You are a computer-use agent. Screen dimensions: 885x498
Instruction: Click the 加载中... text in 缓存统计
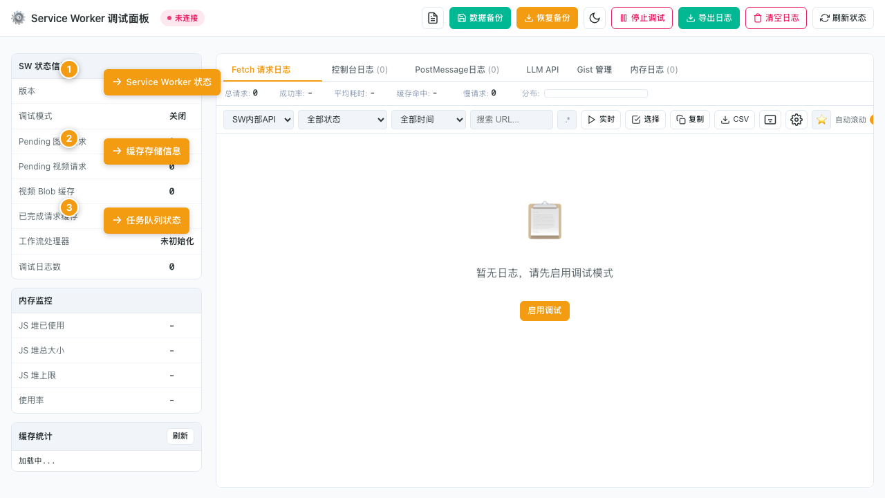click(37, 461)
